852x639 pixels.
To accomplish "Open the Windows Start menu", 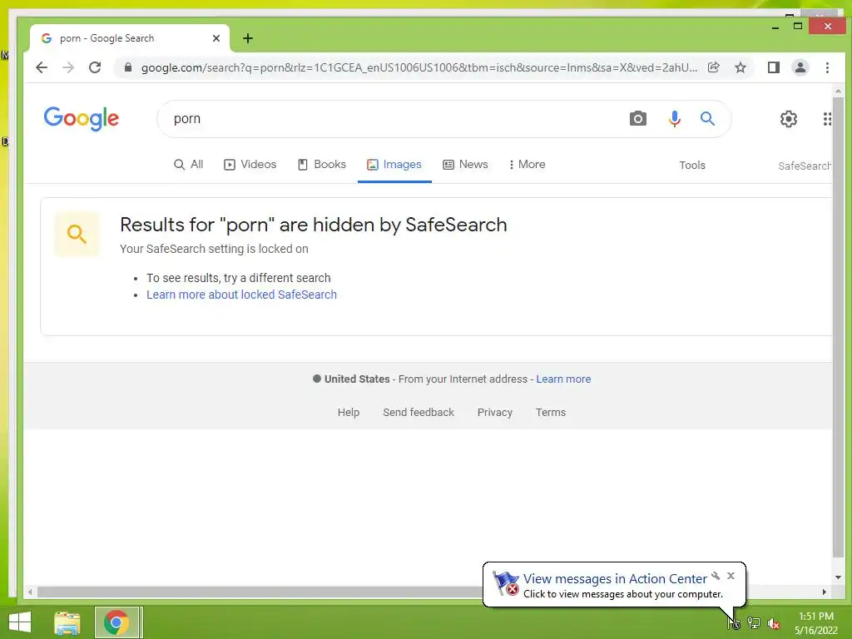I will pos(20,622).
